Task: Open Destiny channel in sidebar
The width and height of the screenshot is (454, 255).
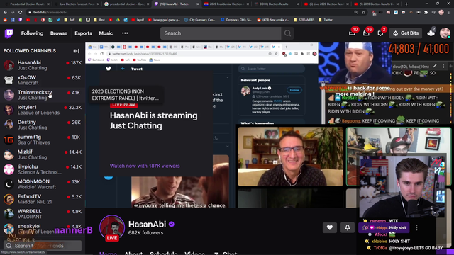Action: pyautogui.click(x=43, y=125)
